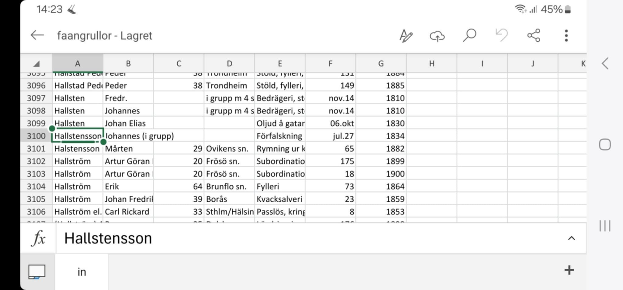The width and height of the screenshot is (623, 290).
Task: Select row 3104 header
Action: [x=36, y=186]
